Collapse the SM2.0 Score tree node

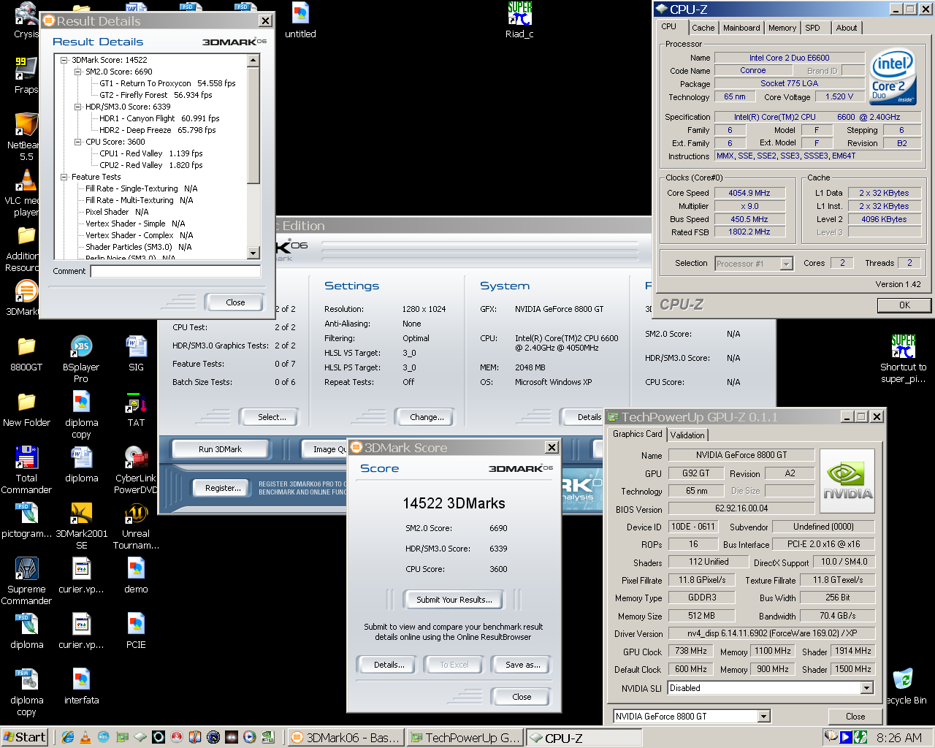[78, 72]
